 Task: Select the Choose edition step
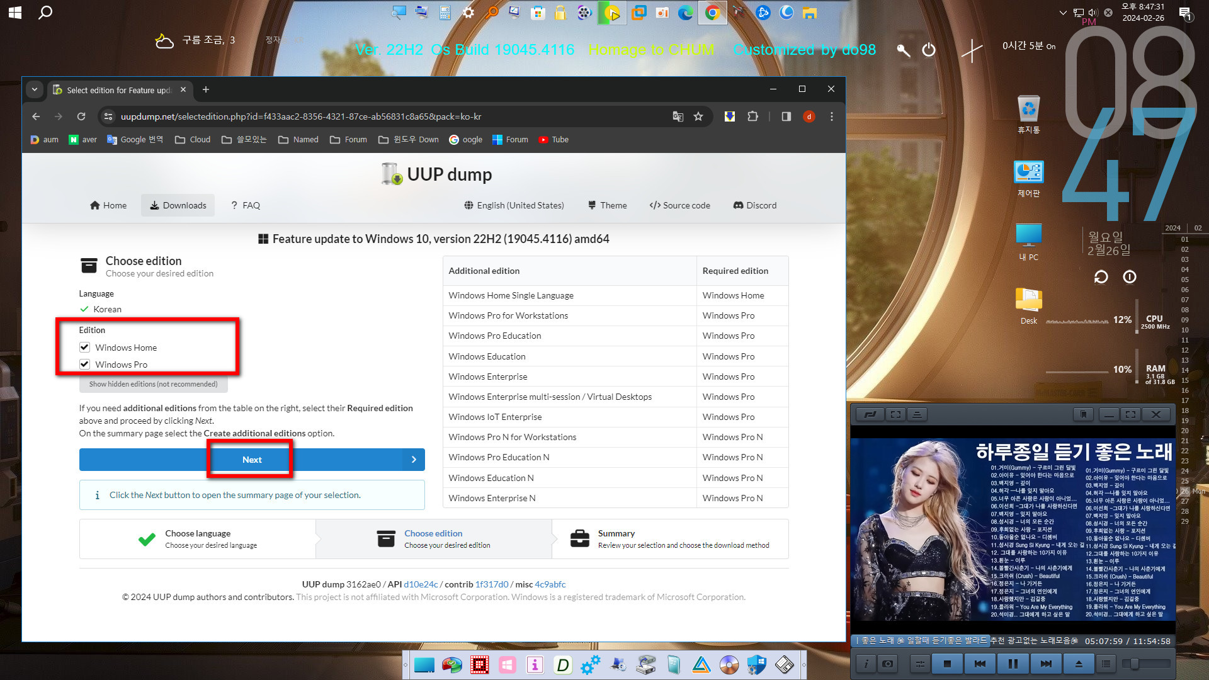[434, 539]
